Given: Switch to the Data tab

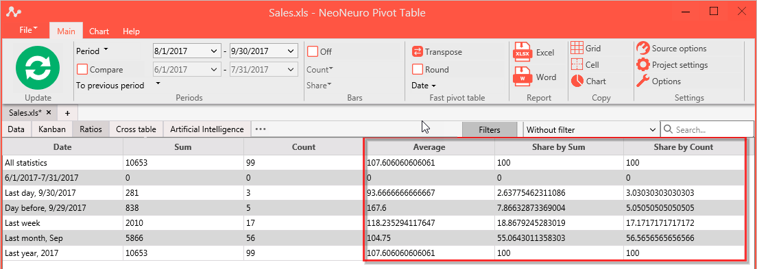Looking at the screenshot, I should (16, 129).
